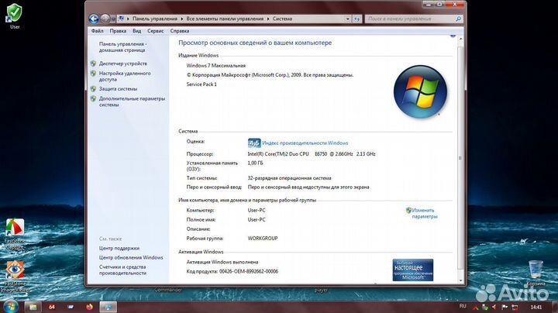Open recent pages arrow beside the Forward button

click(x=113, y=19)
